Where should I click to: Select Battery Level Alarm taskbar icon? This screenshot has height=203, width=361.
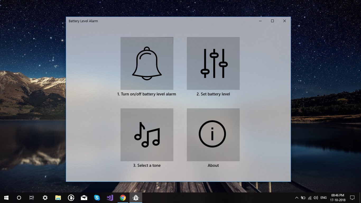coord(136,198)
